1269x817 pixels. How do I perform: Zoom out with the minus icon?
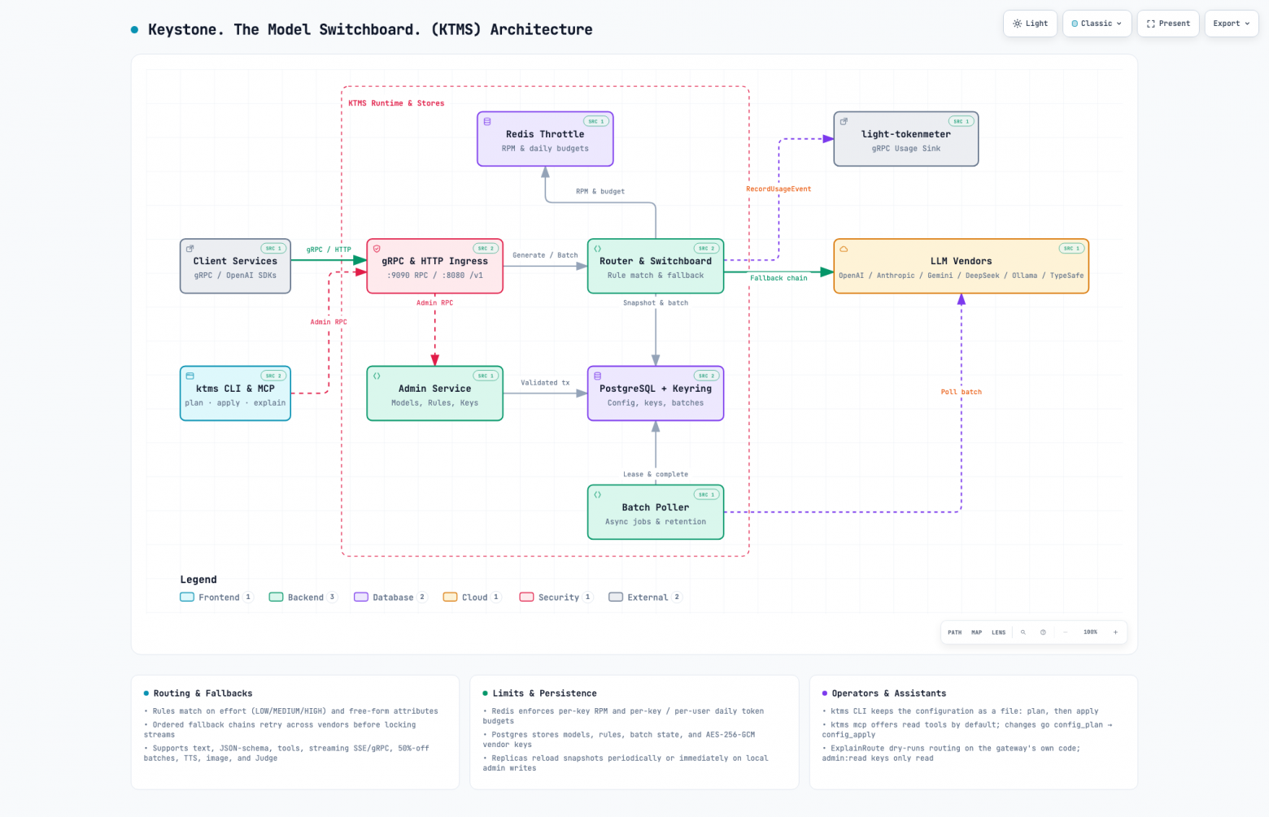click(1065, 632)
